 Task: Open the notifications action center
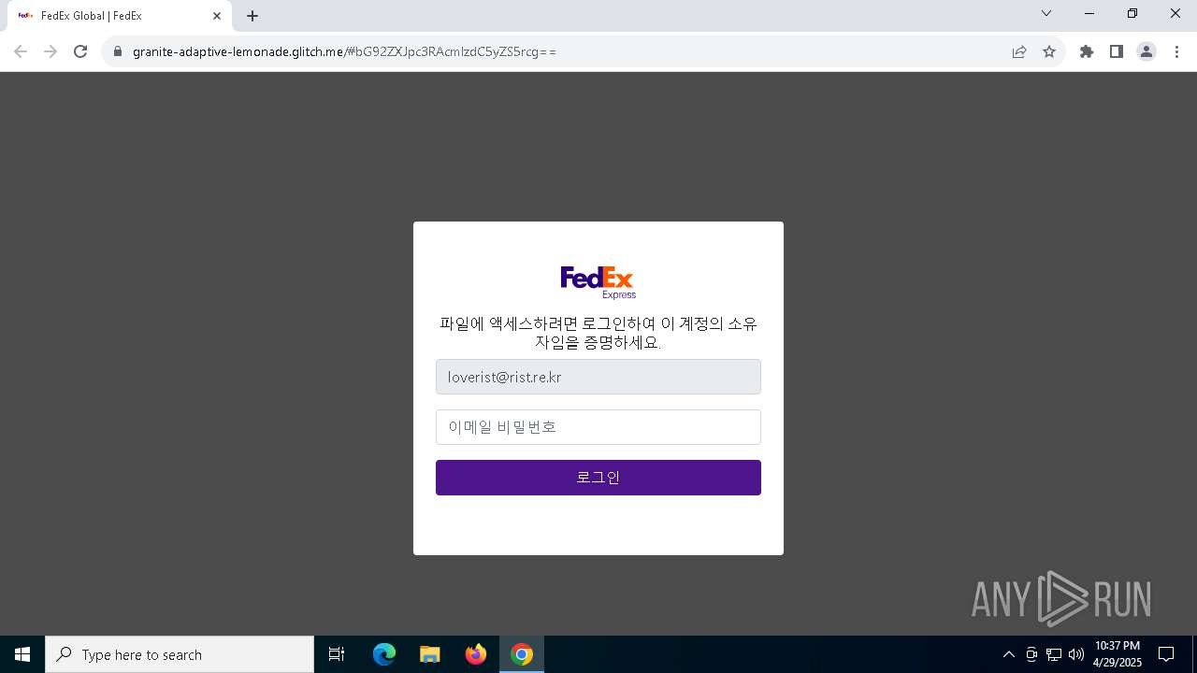tap(1166, 654)
